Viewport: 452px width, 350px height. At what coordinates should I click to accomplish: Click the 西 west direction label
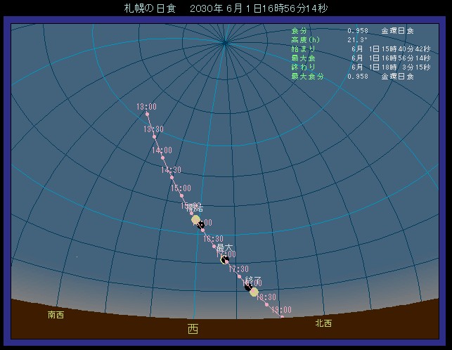(x=193, y=328)
